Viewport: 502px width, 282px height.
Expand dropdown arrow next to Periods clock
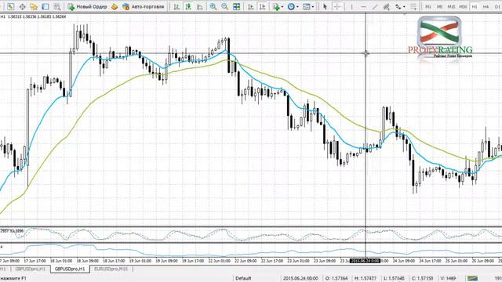(297, 7)
